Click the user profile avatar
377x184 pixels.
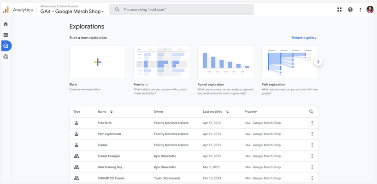click(x=370, y=10)
